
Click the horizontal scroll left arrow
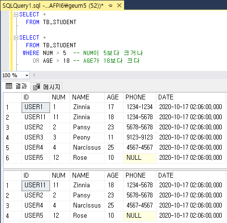pos(34,75)
